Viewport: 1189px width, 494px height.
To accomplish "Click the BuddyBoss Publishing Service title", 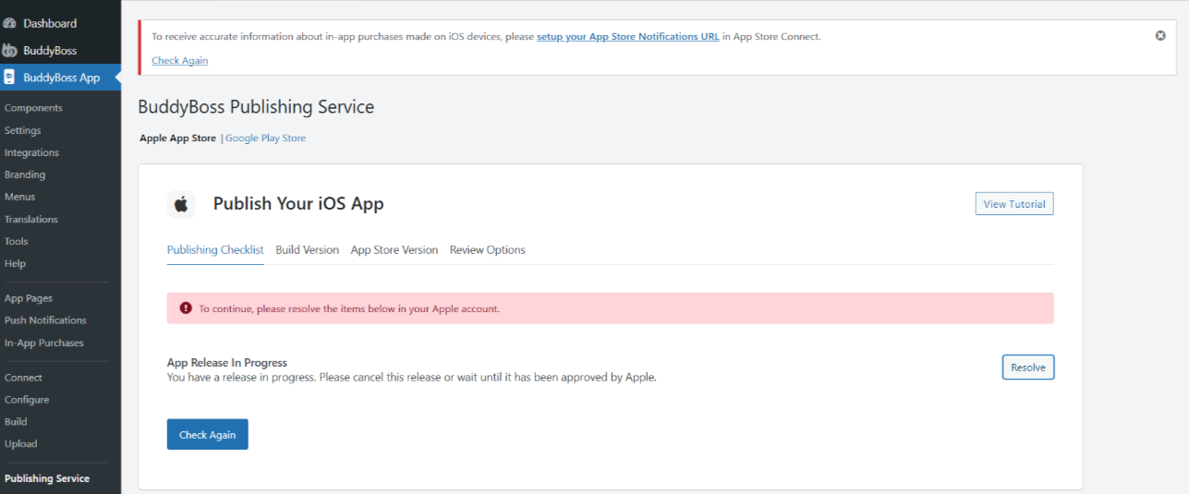I will click(256, 107).
